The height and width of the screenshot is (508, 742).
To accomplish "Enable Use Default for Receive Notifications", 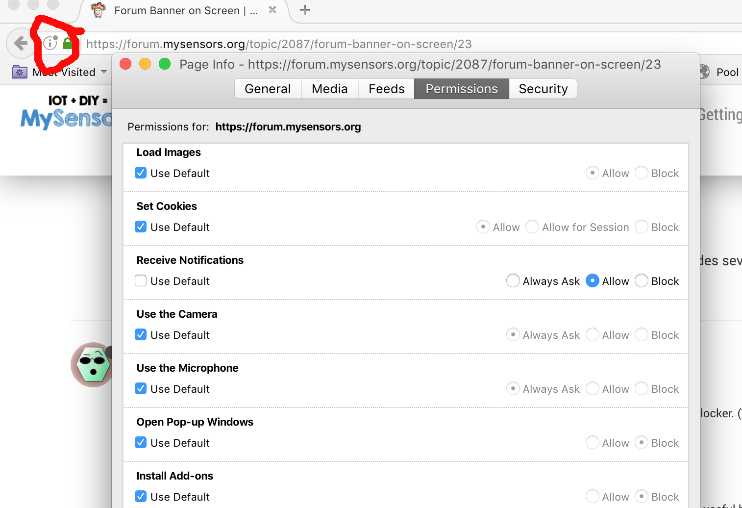I will point(141,281).
